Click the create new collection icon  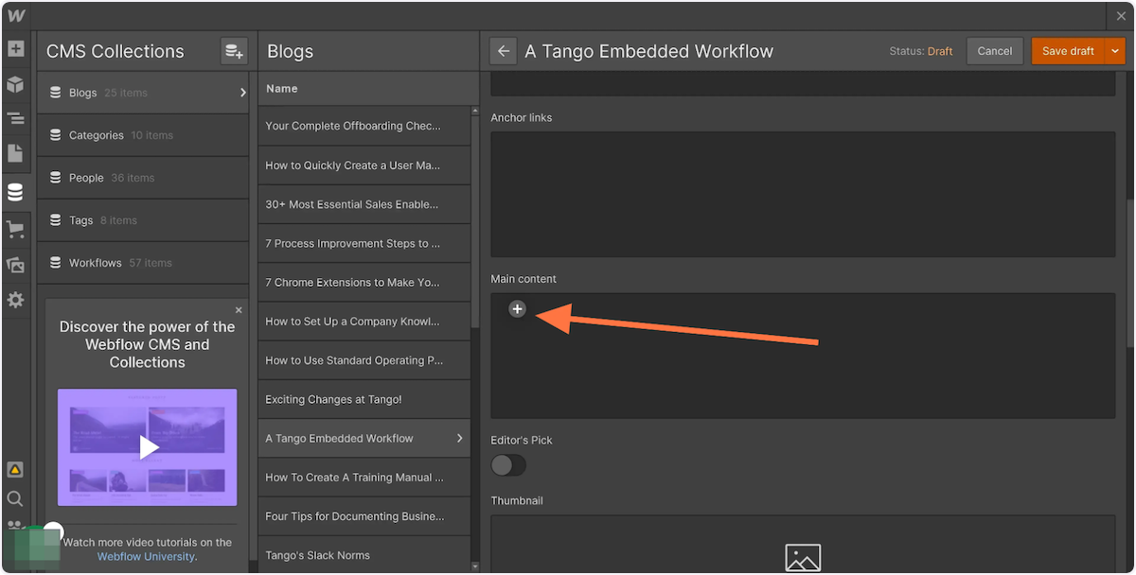click(233, 51)
